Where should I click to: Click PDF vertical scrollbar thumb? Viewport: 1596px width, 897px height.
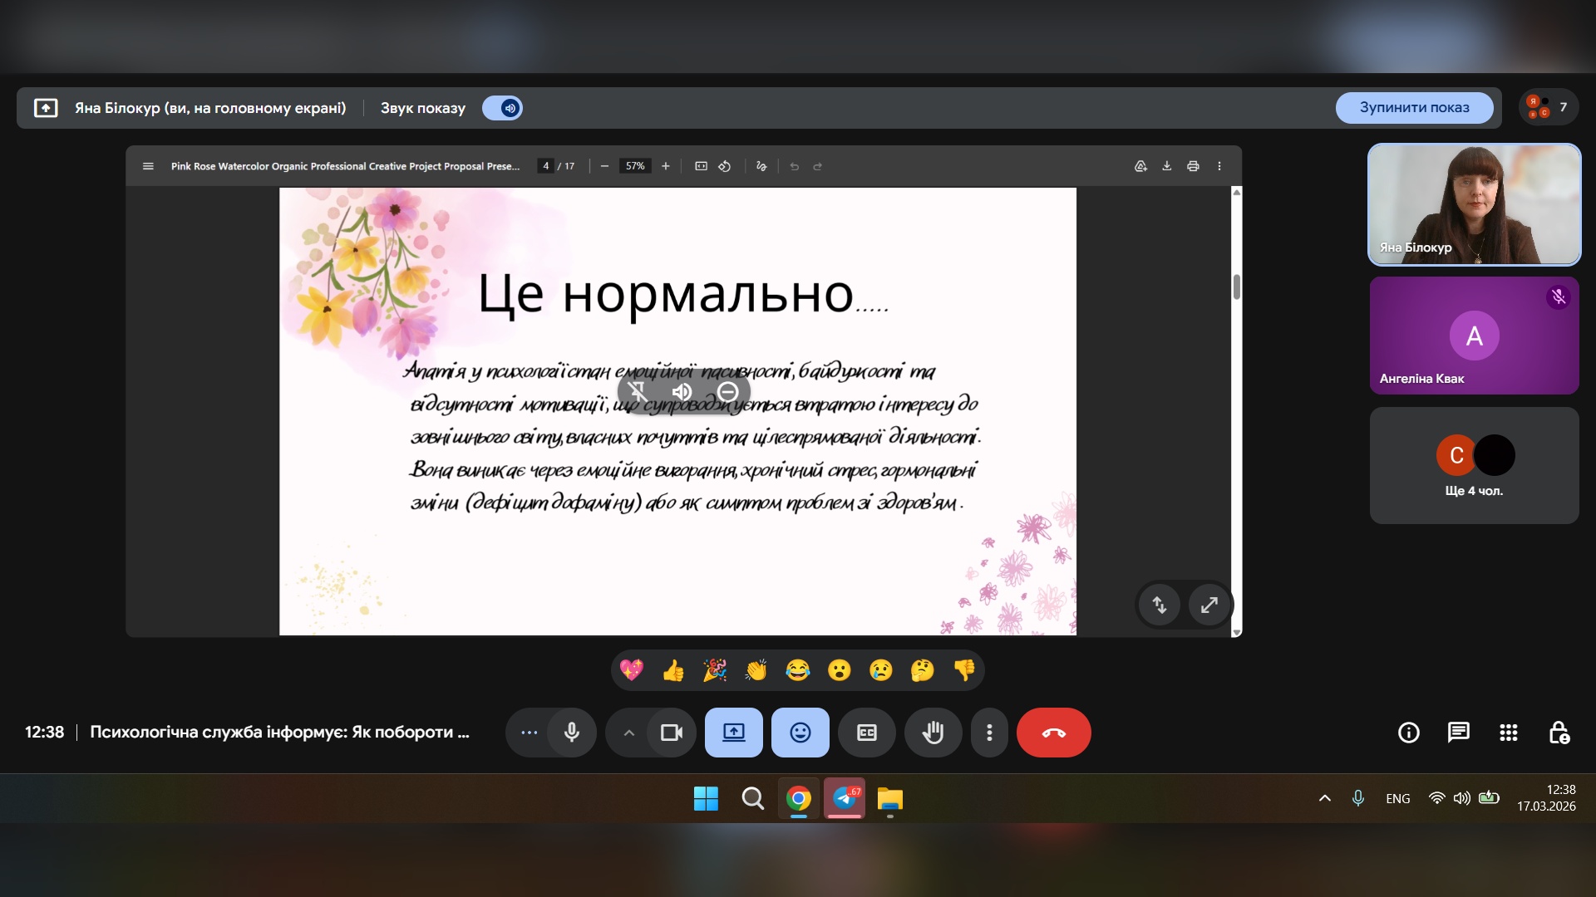pyautogui.click(x=1236, y=287)
